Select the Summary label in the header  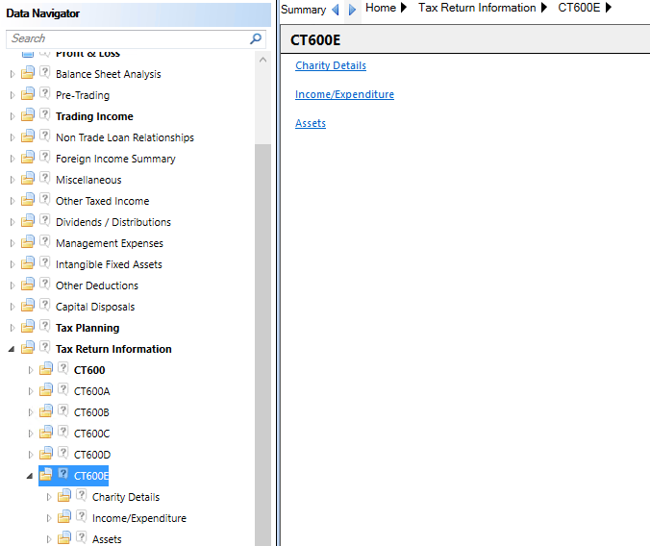point(304,10)
